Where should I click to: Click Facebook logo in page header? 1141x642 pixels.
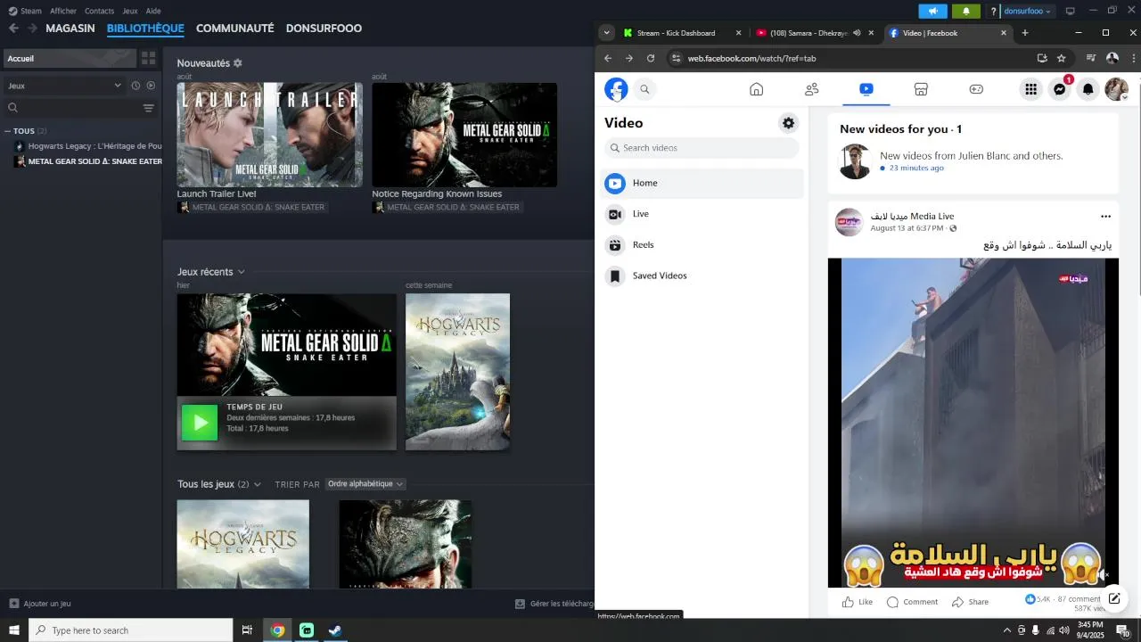click(616, 89)
